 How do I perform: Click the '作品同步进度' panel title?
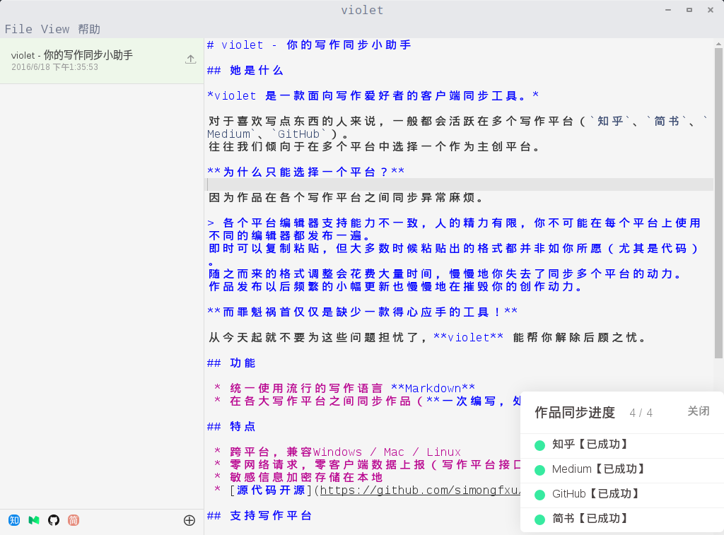[x=575, y=412]
